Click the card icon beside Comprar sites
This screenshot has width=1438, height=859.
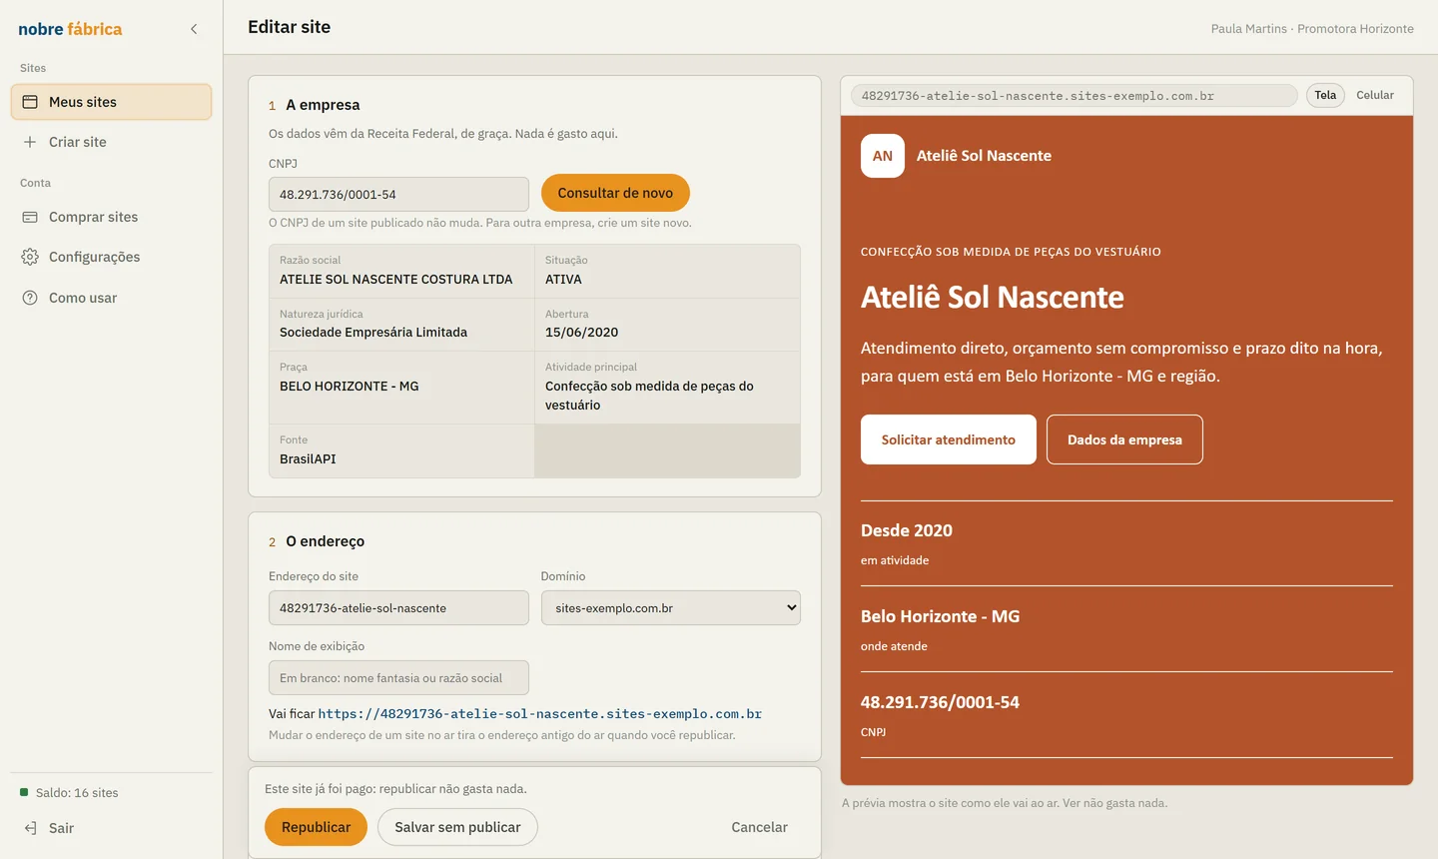[30, 217]
